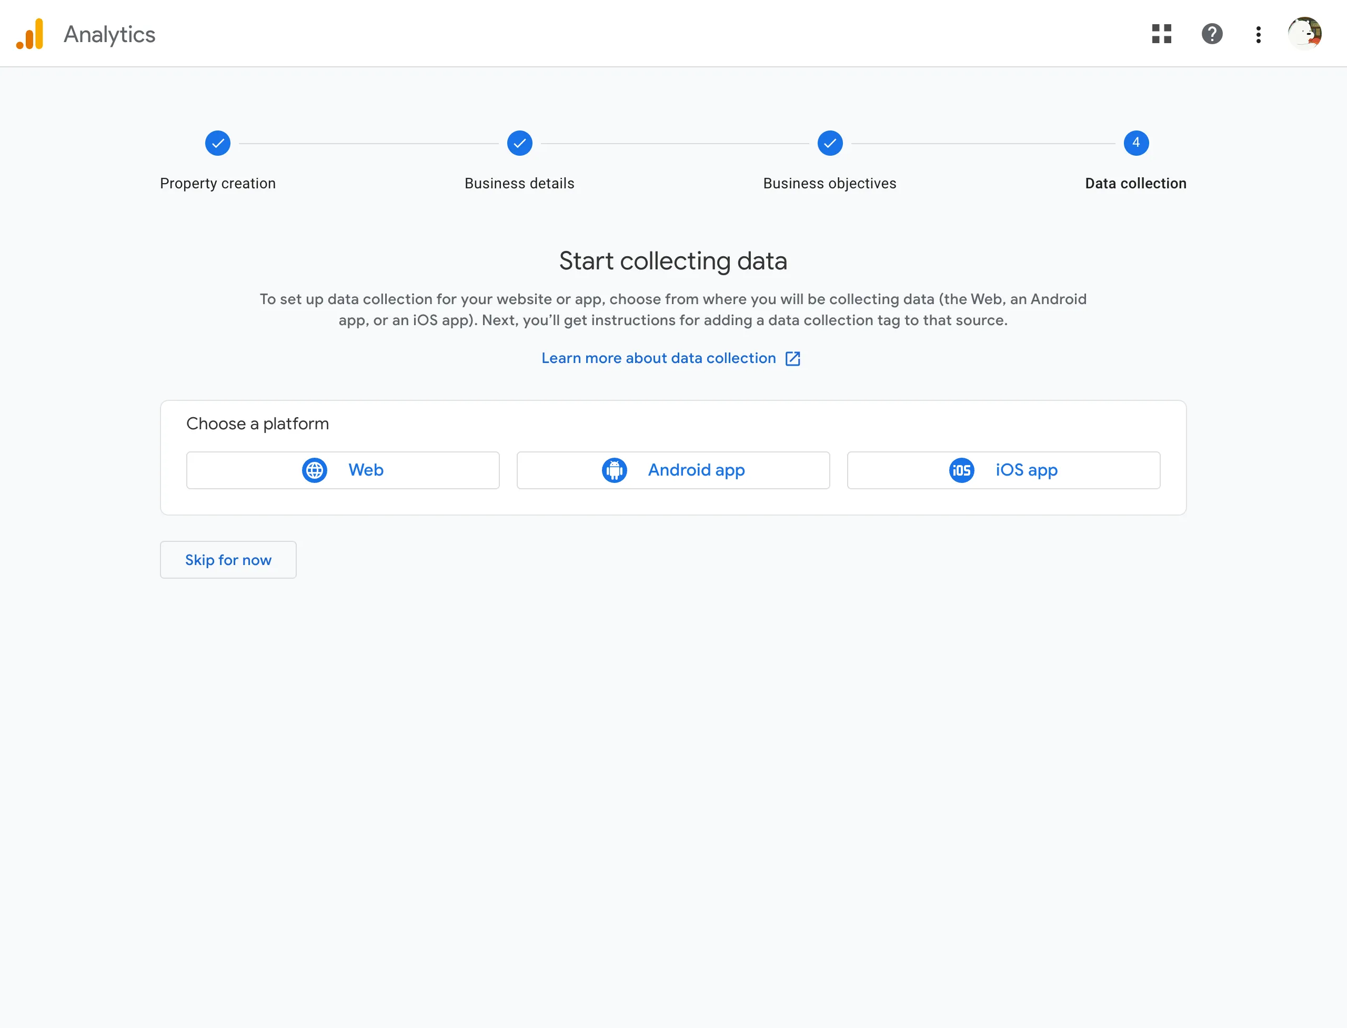Navigate to Property creation step
The width and height of the screenshot is (1347, 1028).
point(217,143)
